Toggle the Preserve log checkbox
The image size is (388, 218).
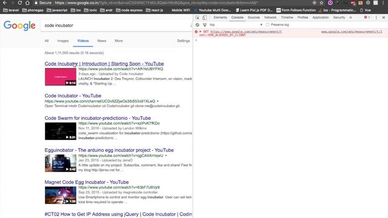pyautogui.click(x=267, y=25)
